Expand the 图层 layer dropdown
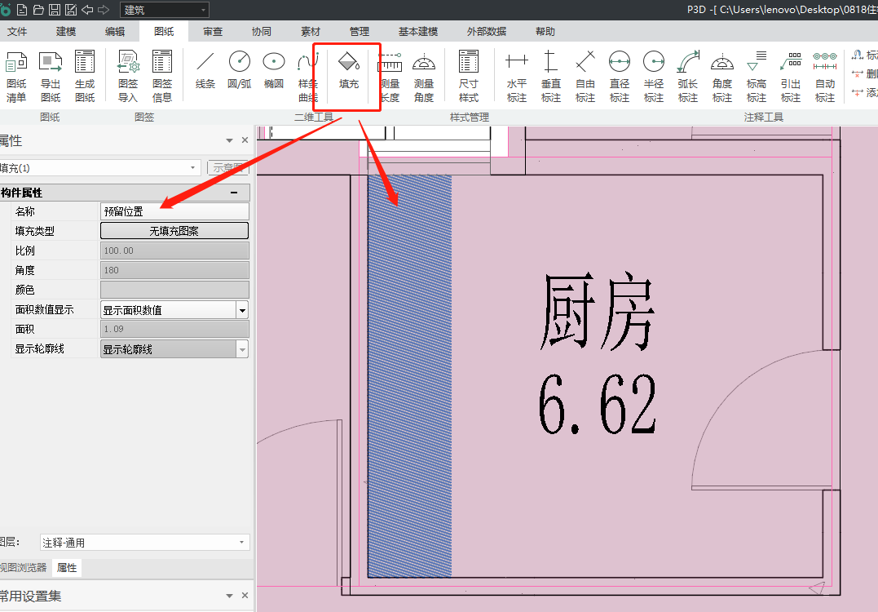This screenshot has height=612, width=878. 242,543
